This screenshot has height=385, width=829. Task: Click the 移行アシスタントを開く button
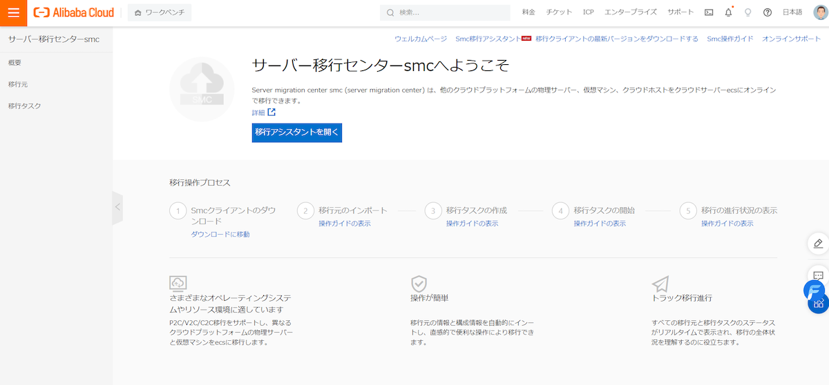296,132
